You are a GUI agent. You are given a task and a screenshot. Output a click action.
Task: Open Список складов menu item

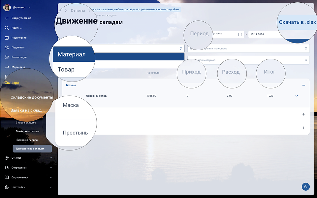[x=26, y=122]
